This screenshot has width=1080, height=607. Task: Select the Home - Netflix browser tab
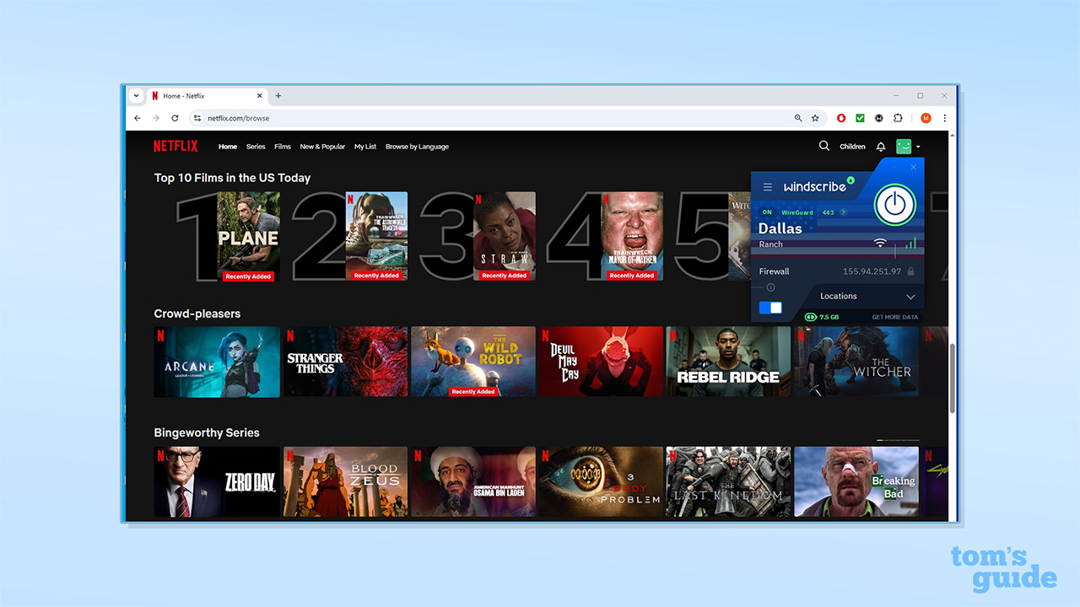pyautogui.click(x=208, y=96)
